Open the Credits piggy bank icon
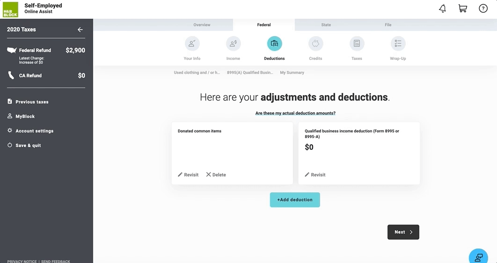Image resolution: width=497 pixels, height=263 pixels. (x=315, y=44)
